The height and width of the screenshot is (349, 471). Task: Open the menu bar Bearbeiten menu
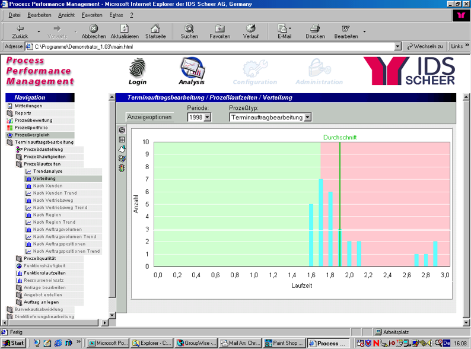(x=39, y=15)
